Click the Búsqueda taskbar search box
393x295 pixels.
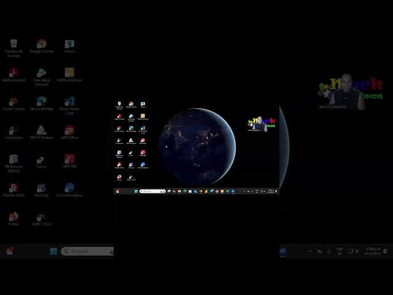click(87, 251)
